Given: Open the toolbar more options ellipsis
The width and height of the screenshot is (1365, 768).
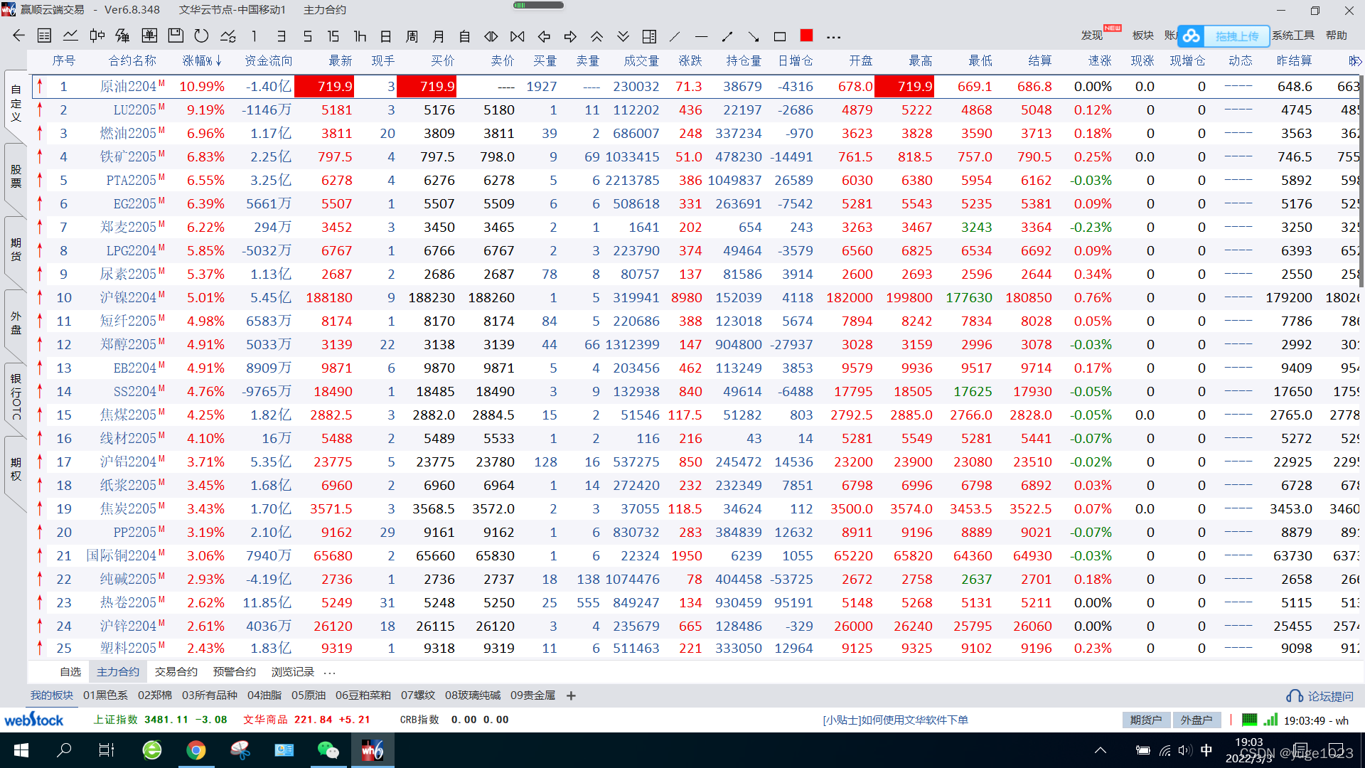Looking at the screenshot, I should pyautogui.click(x=834, y=36).
